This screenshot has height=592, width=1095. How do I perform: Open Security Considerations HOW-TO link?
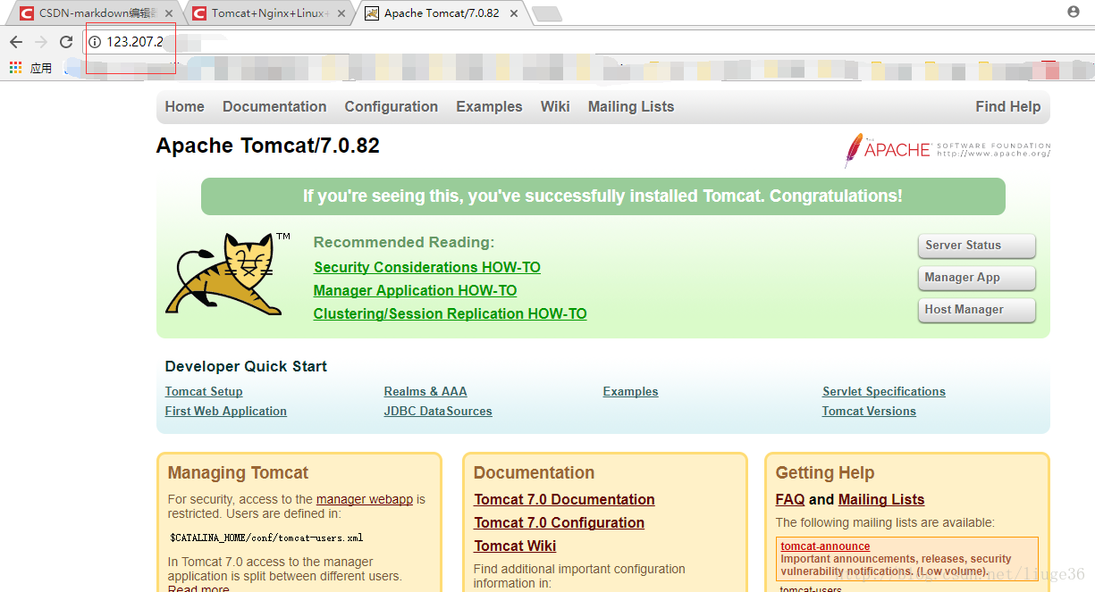pos(427,267)
